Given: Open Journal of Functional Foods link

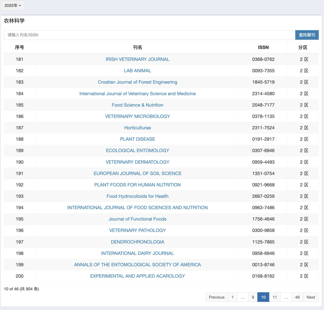Looking at the screenshot, I should click(x=137, y=219).
